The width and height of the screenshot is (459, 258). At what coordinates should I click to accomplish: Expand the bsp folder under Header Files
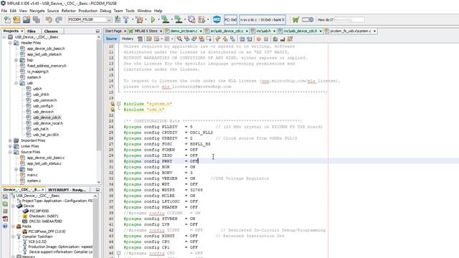[16, 60]
